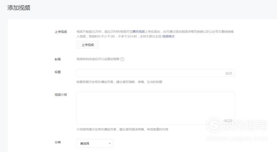
Task: Click the 0/120 description character counter
Action: click(228, 120)
